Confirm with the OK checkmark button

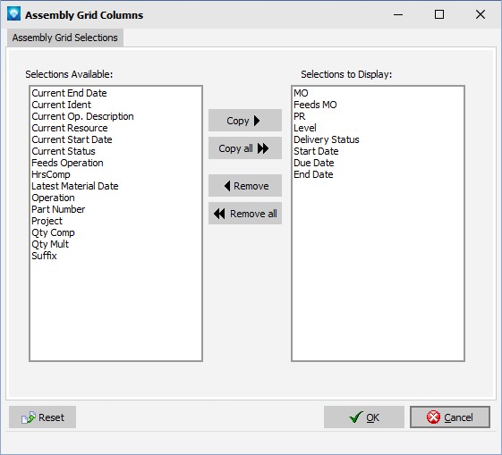point(364,417)
